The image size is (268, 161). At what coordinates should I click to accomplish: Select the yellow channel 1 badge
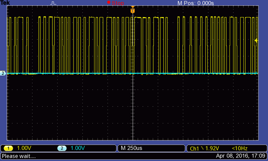[8, 148]
